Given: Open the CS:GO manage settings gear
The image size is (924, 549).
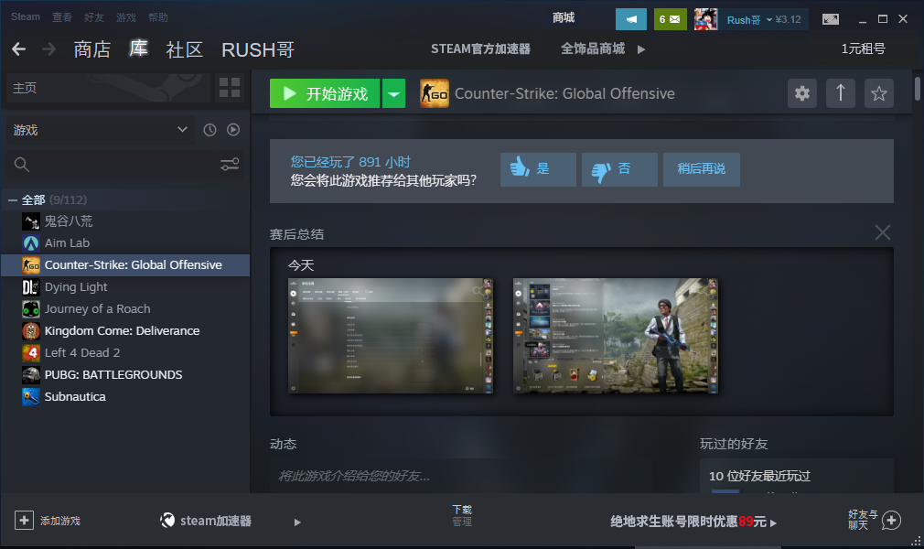Looking at the screenshot, I should click(x=802, y=93).
